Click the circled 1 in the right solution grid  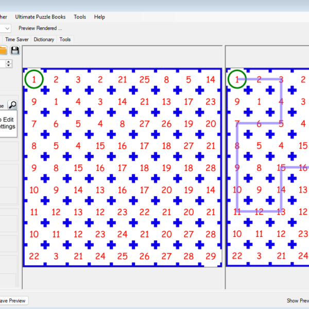(237, 79)
